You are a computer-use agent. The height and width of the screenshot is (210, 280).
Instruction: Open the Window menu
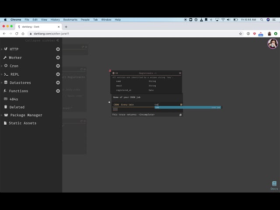tap(106, 20)
